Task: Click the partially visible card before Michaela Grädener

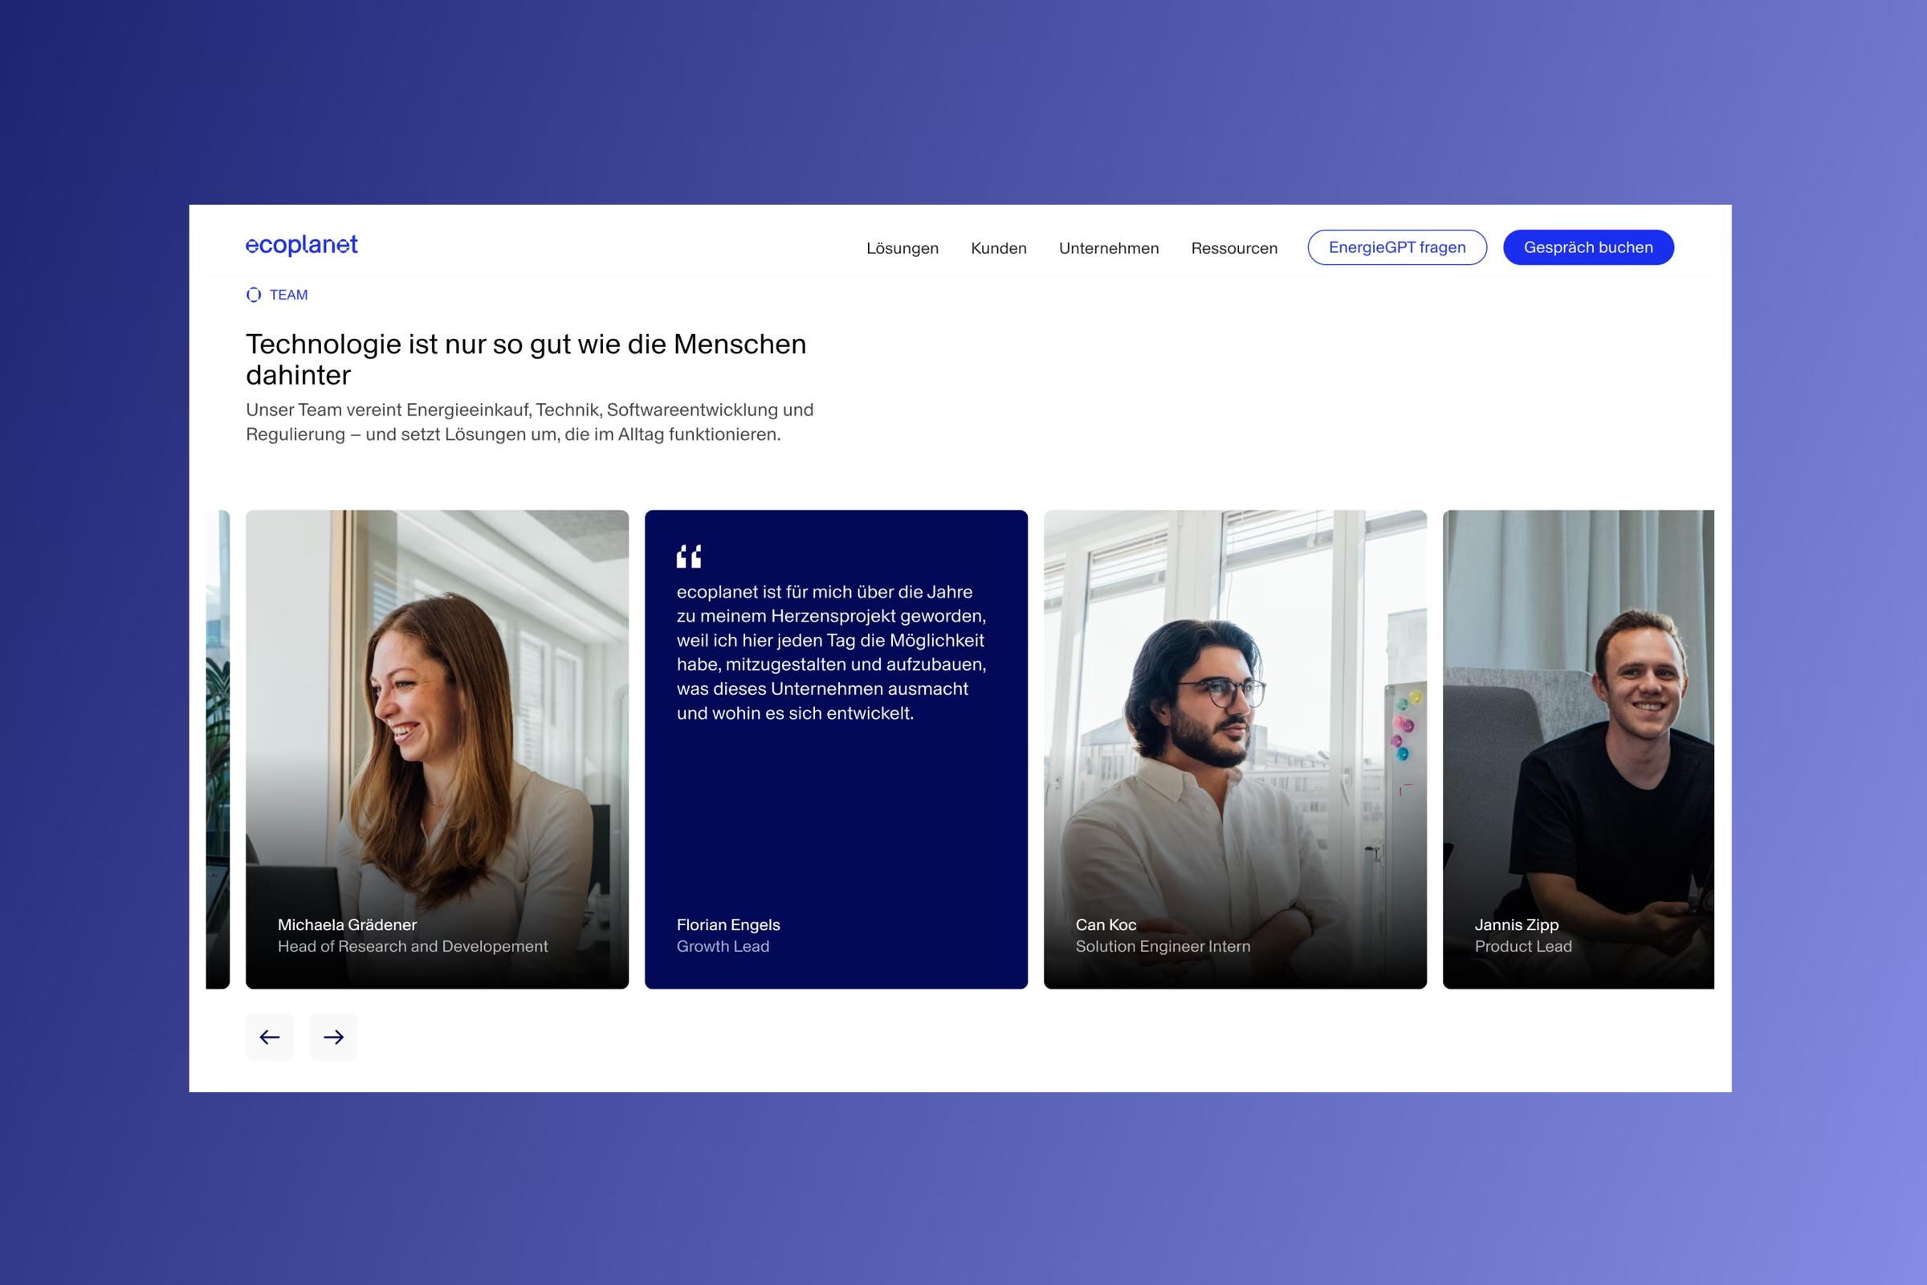Action: tap(218, 749)
